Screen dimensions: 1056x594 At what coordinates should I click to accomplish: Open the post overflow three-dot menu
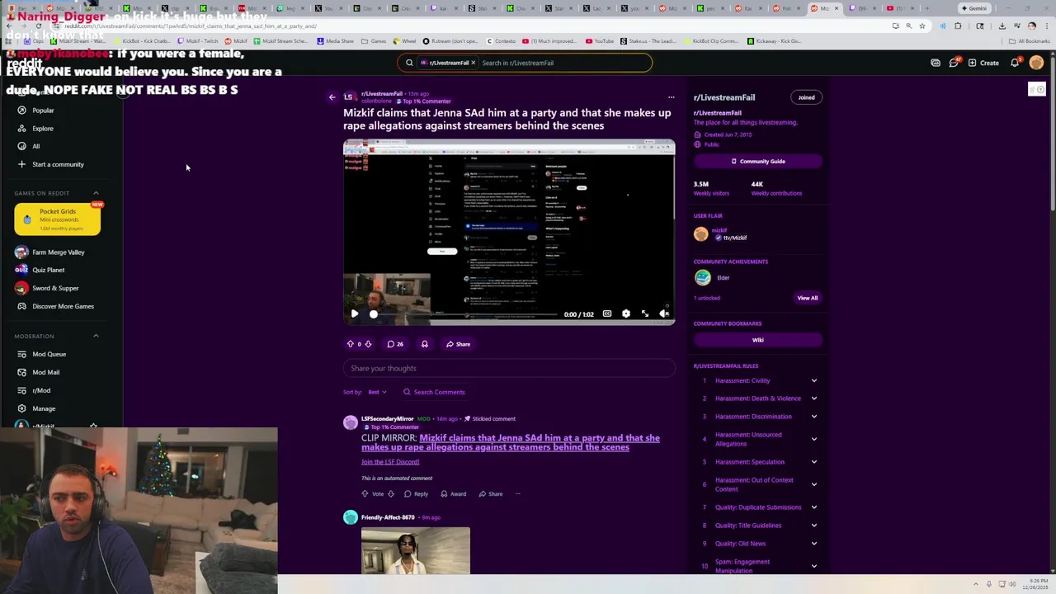(671, 97)
